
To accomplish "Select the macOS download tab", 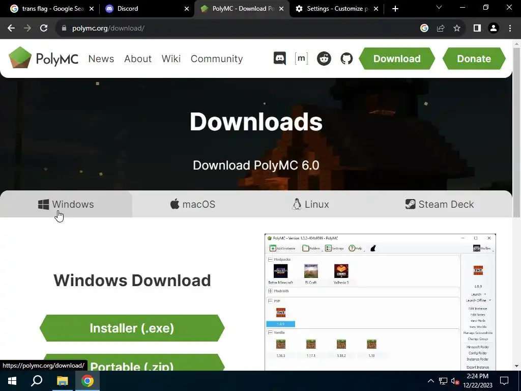I will [x=193, y=204].
